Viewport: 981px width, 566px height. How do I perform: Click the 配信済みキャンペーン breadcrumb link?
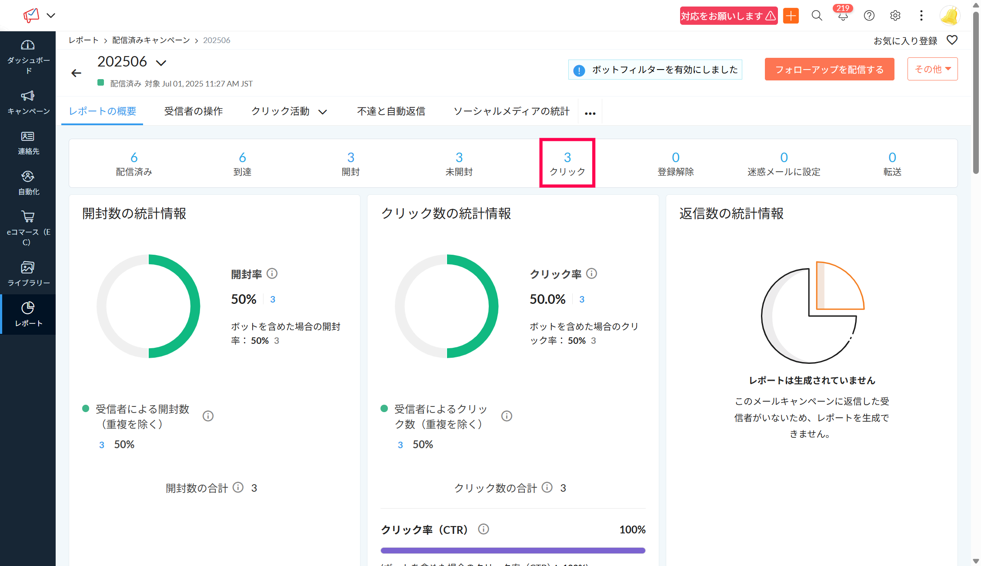[x=151, y=40]
